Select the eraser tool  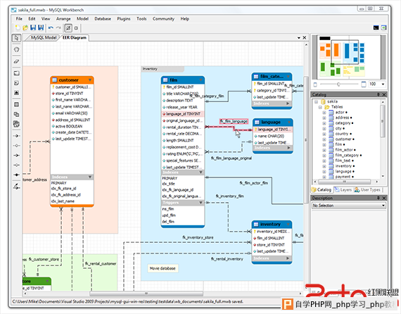point(17,61)
